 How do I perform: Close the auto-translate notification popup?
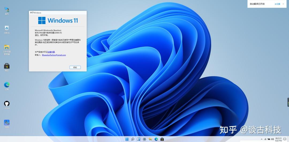[x=283, y=4]
